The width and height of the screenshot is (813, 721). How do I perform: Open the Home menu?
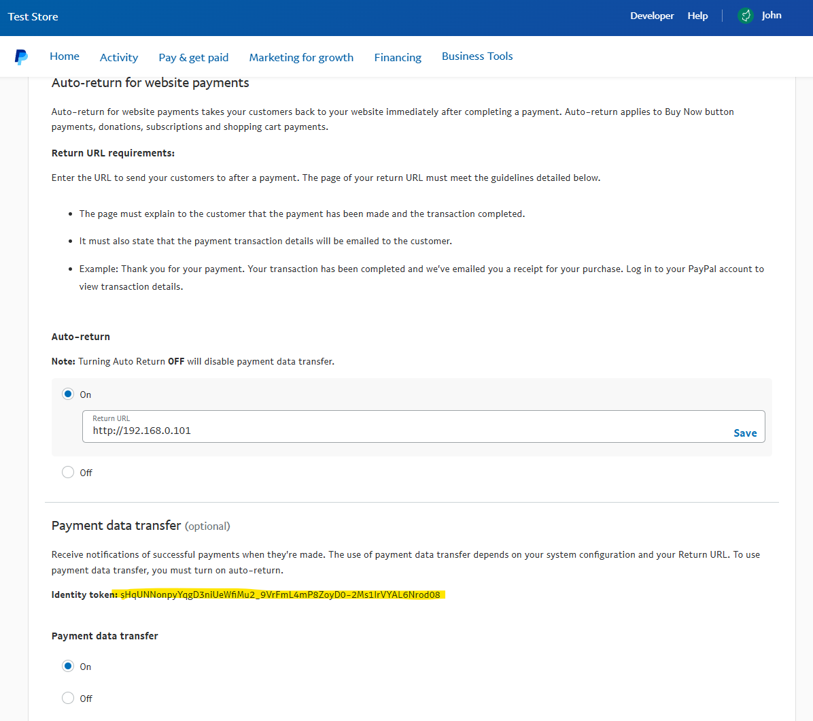point(65,56)
